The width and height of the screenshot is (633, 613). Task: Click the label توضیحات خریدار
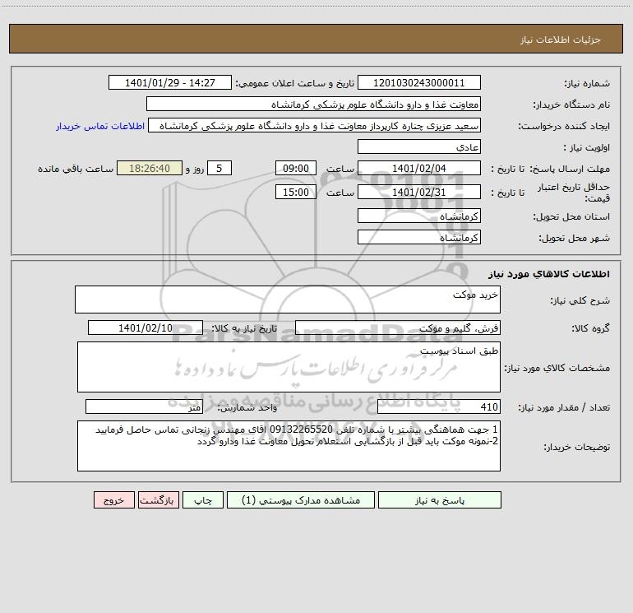pyautogui.click(x=577, y=448)
